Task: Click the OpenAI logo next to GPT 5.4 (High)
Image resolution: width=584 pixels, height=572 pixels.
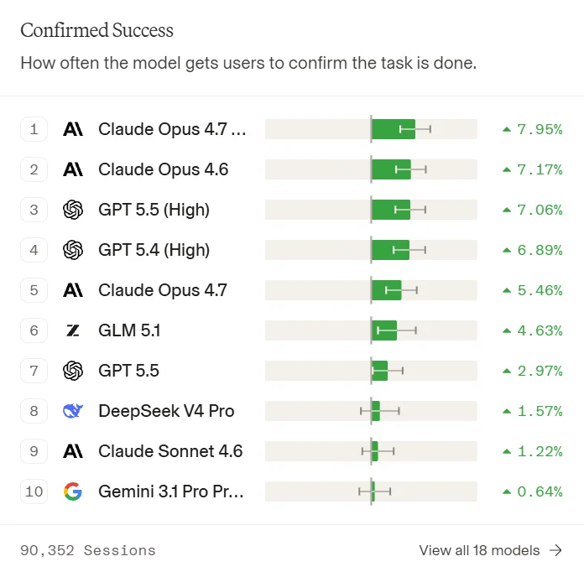Action: (73, 250)
